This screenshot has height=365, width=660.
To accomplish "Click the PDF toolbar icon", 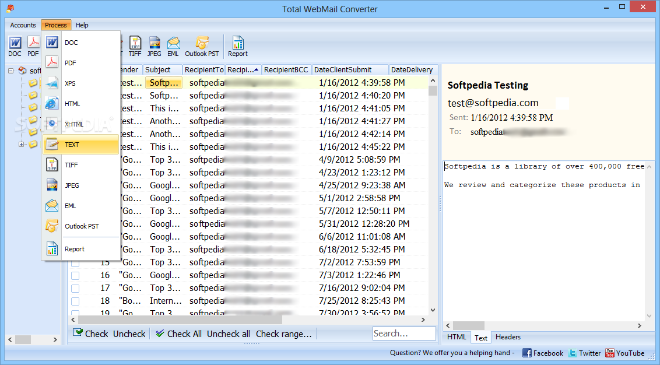I will 33,46.
